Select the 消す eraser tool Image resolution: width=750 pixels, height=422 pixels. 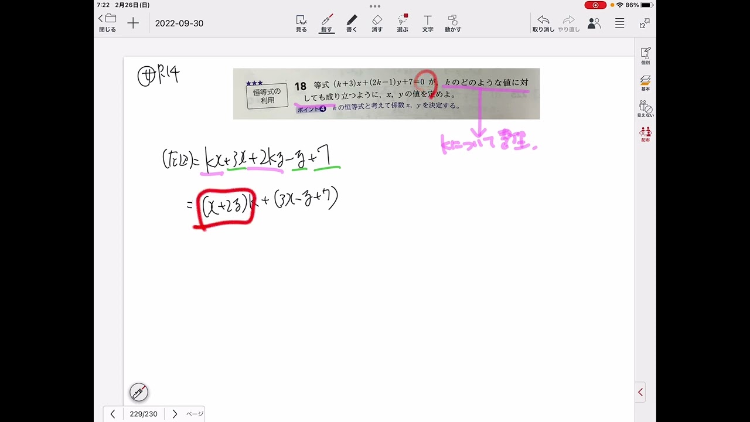(x=377, y=23)
